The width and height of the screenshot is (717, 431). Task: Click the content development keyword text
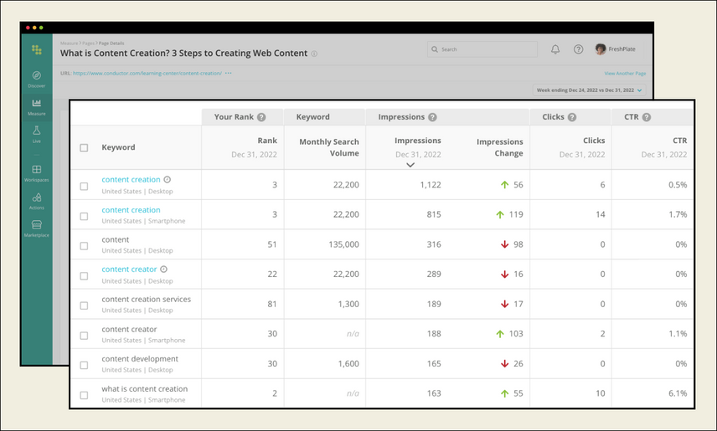pos(140,359)
